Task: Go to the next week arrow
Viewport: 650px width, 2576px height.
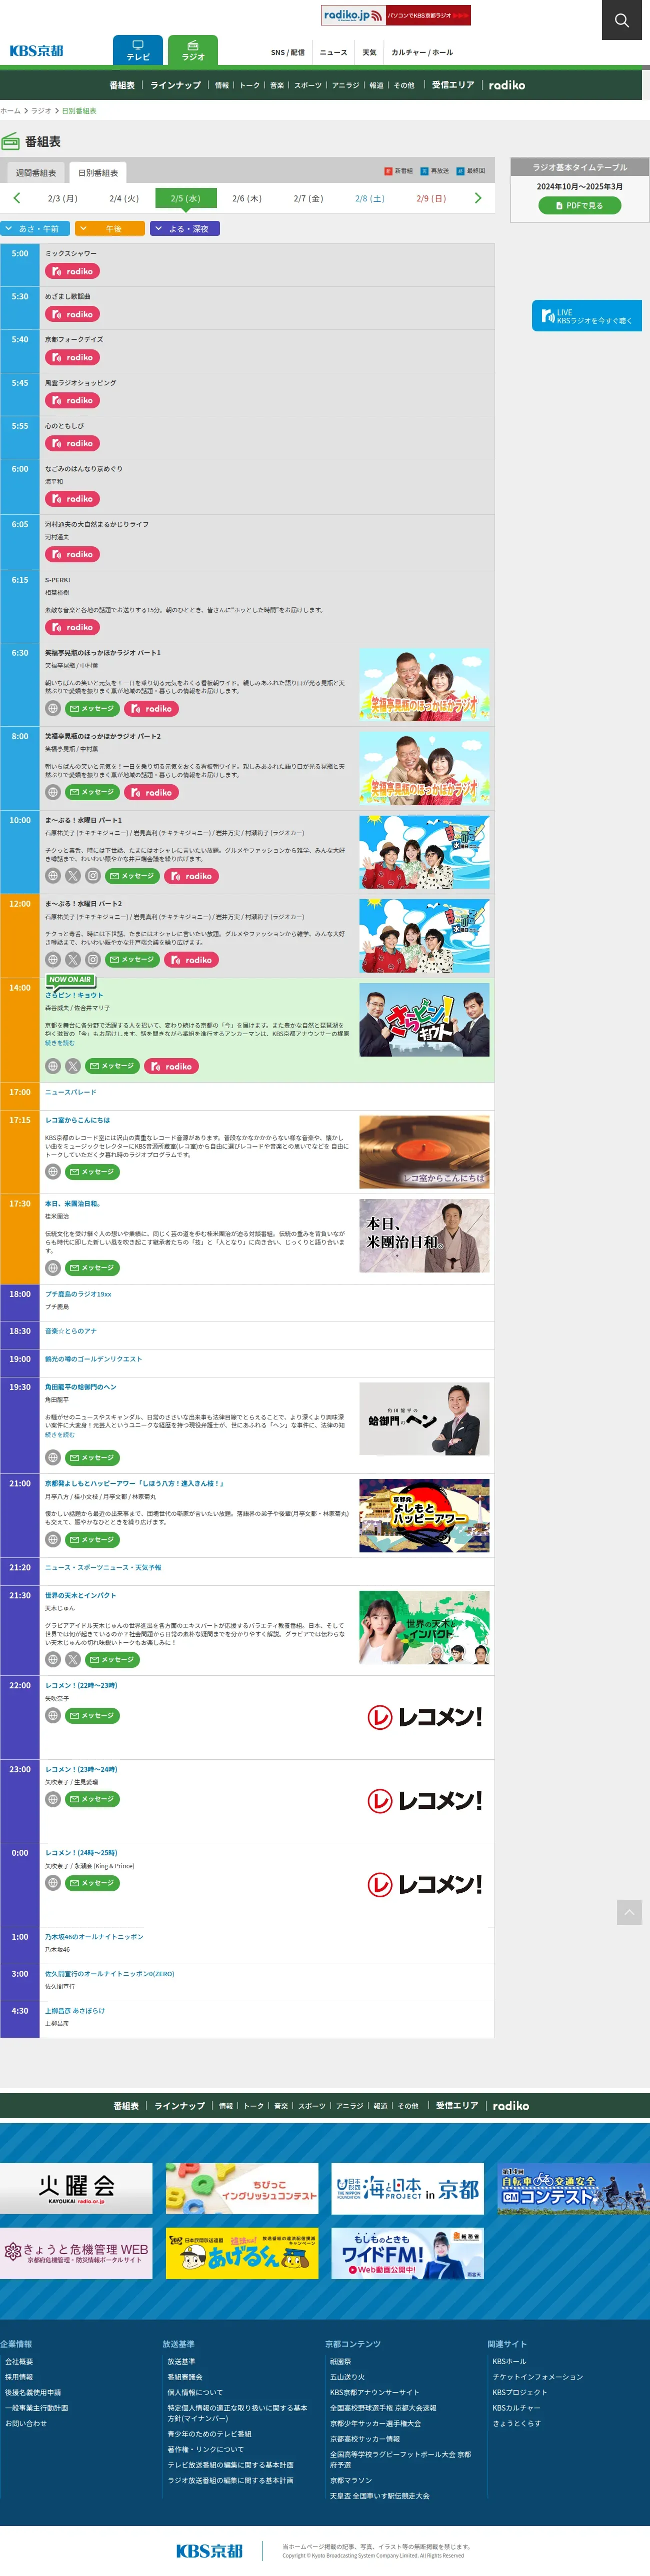Action: pos(478,198)
